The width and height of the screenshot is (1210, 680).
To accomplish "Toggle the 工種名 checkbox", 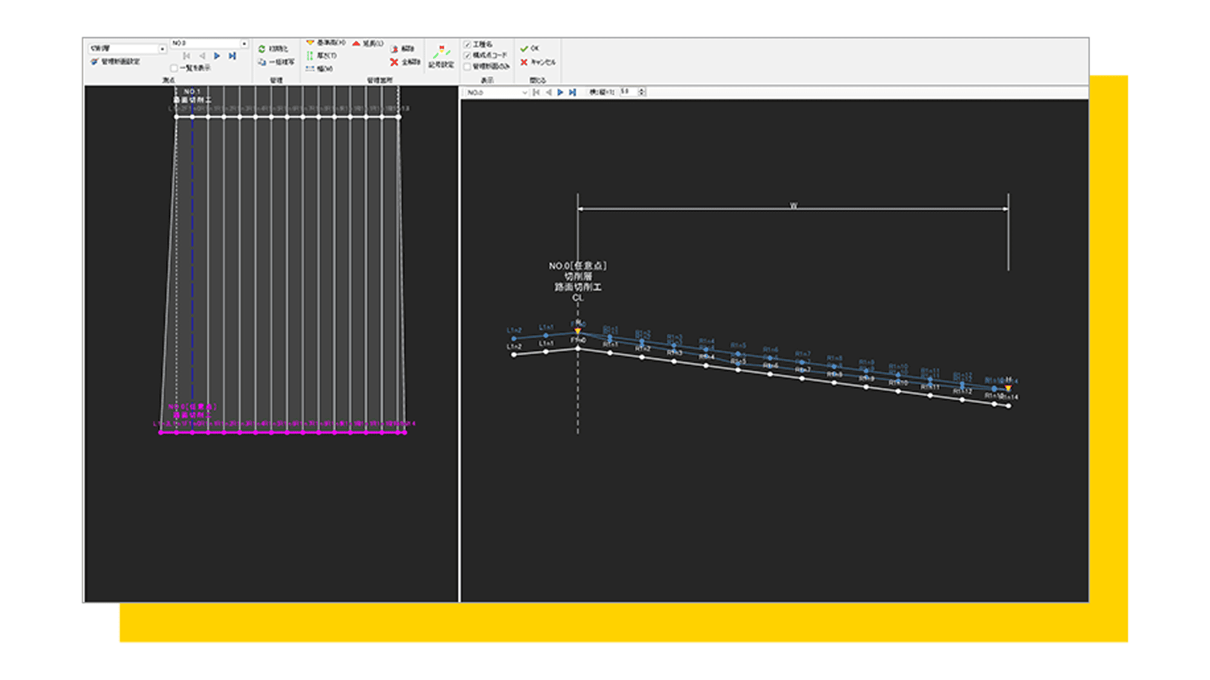I will tap(467, 45).
